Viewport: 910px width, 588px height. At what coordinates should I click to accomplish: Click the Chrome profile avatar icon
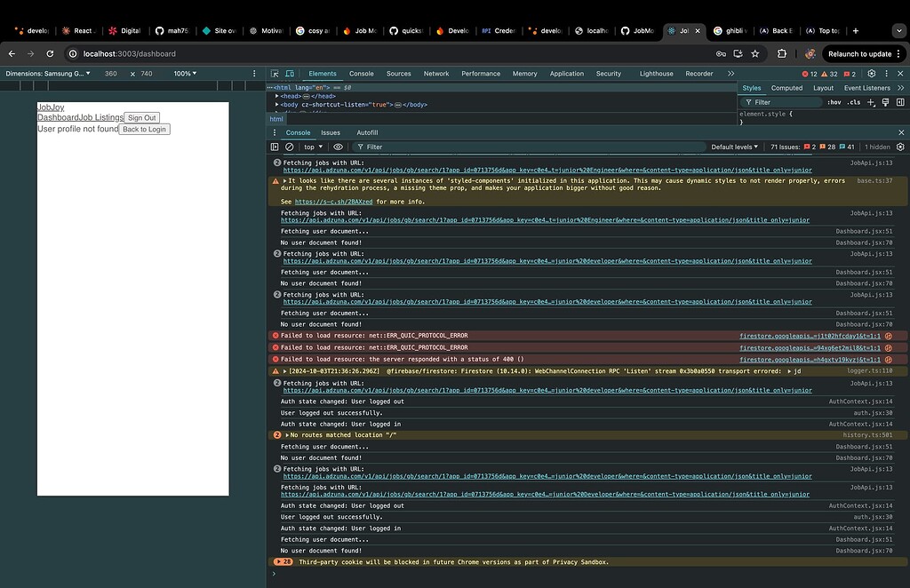[x=810, y=53]
